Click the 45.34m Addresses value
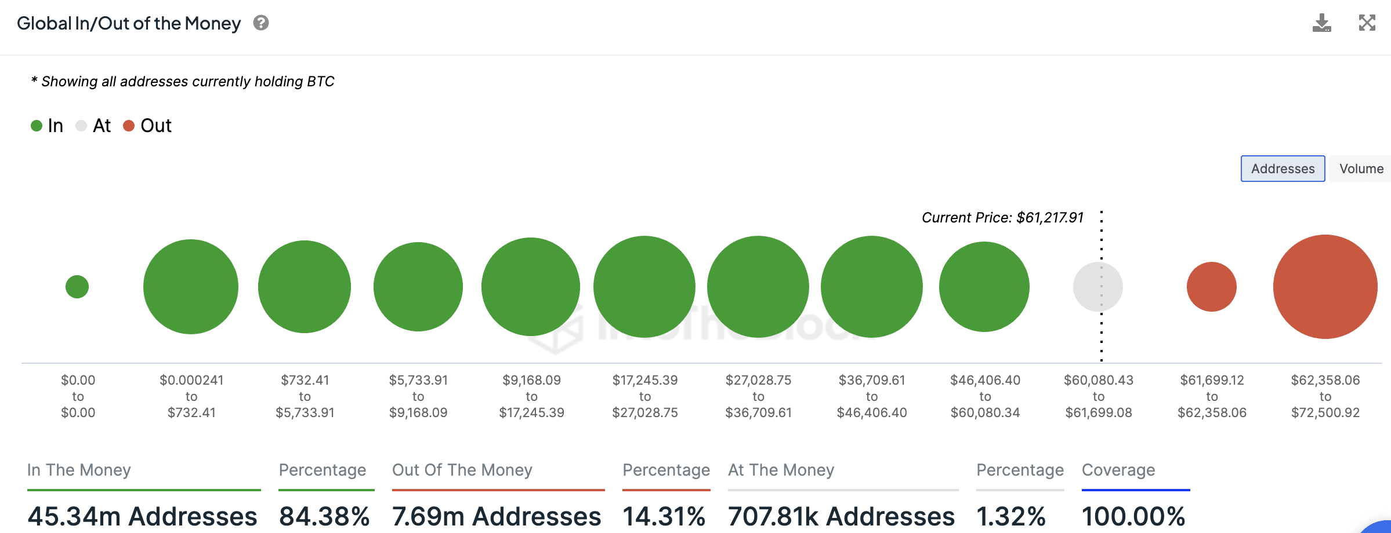This screenshot has width=1391, height=533. [143, 516]
